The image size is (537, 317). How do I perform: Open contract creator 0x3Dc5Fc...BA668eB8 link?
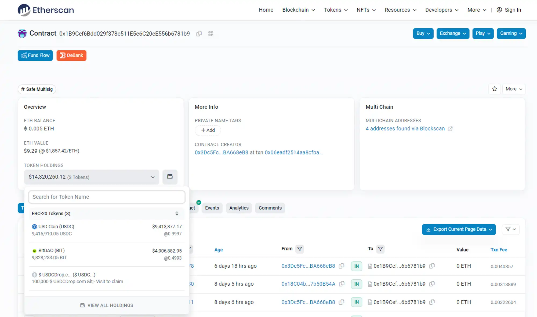[222, 152]
